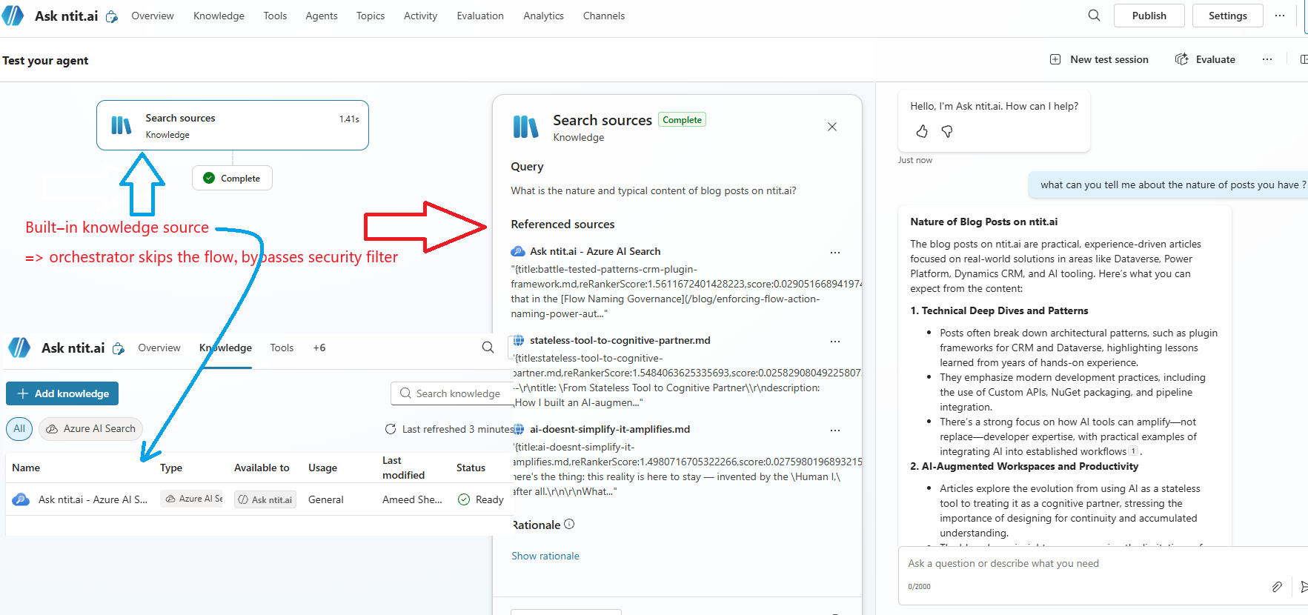Open Overview tab in inset page
The width and height of the screenshot is (1308, 615).
pos(159,348)
